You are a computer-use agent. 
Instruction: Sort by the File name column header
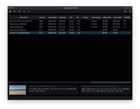24,17
